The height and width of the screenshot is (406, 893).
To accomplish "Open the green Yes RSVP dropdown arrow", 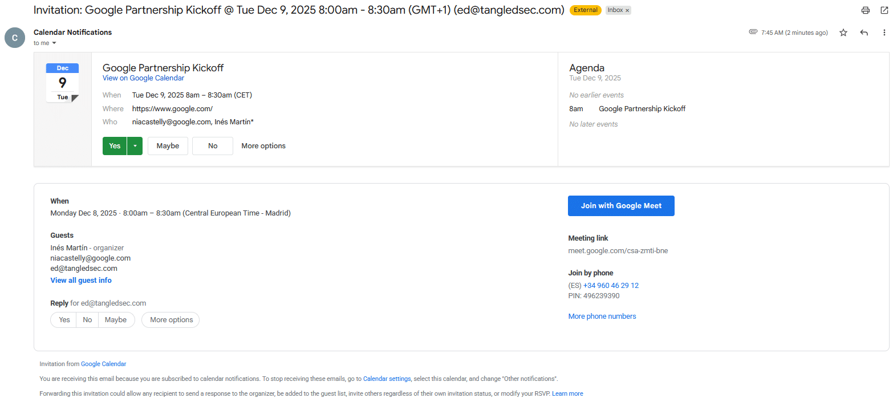I will tap(135, 146).
